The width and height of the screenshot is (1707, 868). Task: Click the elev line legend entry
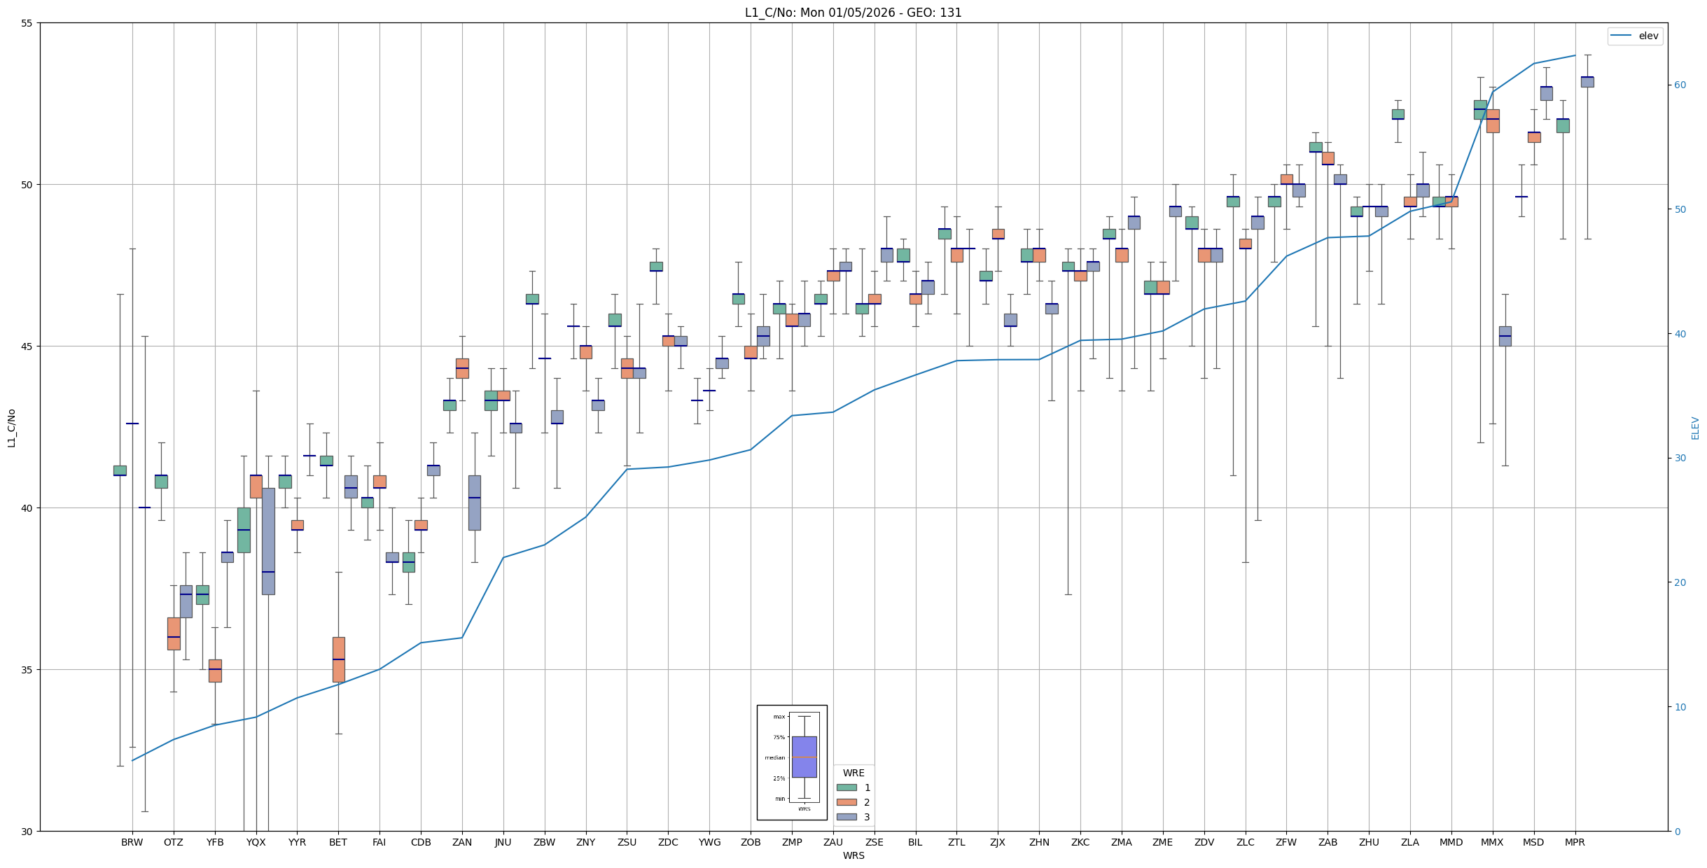point(1634,36)
